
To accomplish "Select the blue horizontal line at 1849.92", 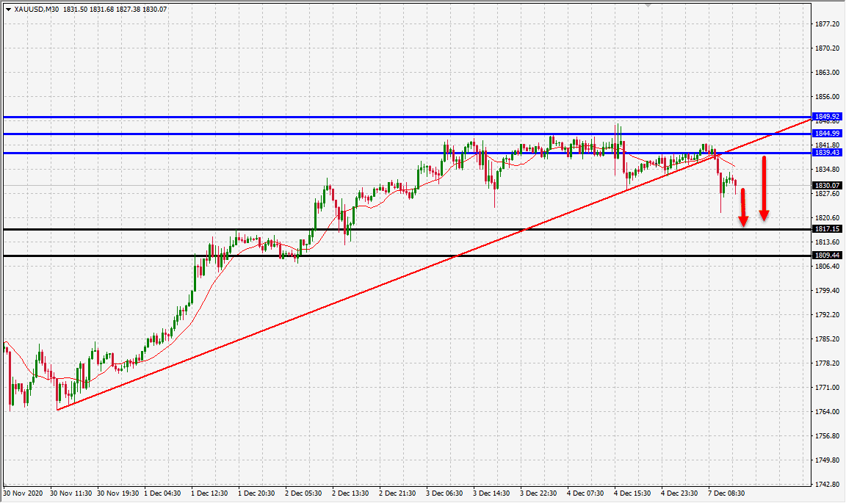I will (408, 117).
